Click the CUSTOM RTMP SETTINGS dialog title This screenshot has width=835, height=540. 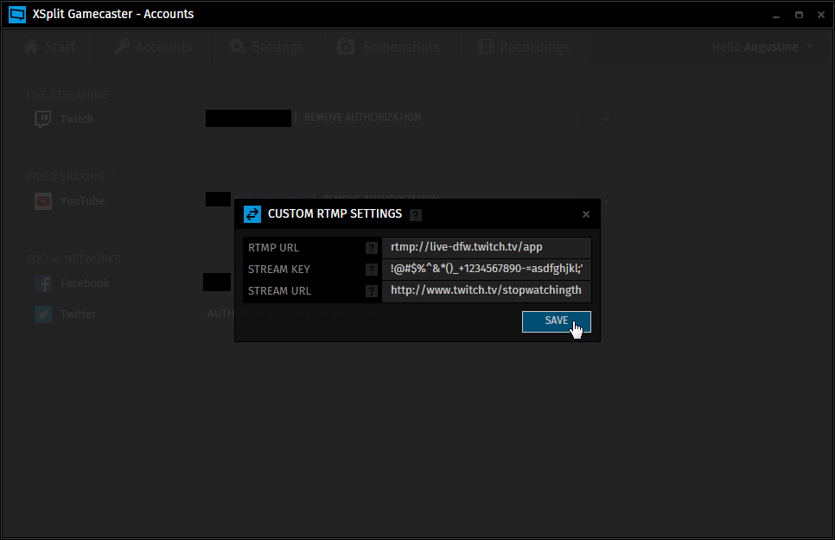pyautogui.click(x=335, y=214)
